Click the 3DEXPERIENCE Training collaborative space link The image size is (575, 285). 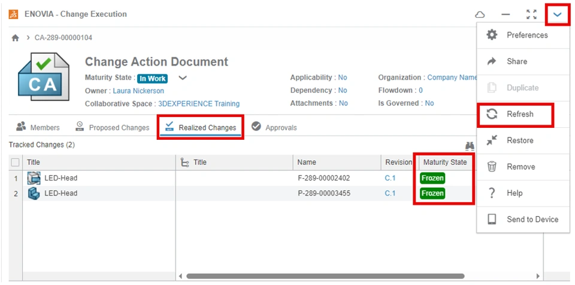(198, 103)
